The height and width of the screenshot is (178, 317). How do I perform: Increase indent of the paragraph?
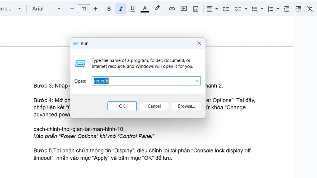pos(298,9)
